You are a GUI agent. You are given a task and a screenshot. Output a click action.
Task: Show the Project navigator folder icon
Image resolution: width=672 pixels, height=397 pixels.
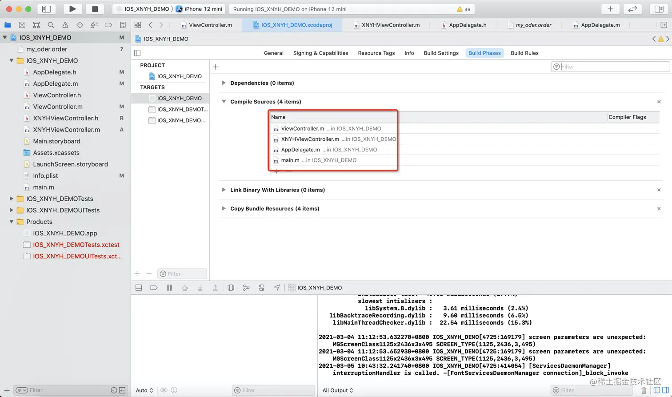click(x=8, y=25)
